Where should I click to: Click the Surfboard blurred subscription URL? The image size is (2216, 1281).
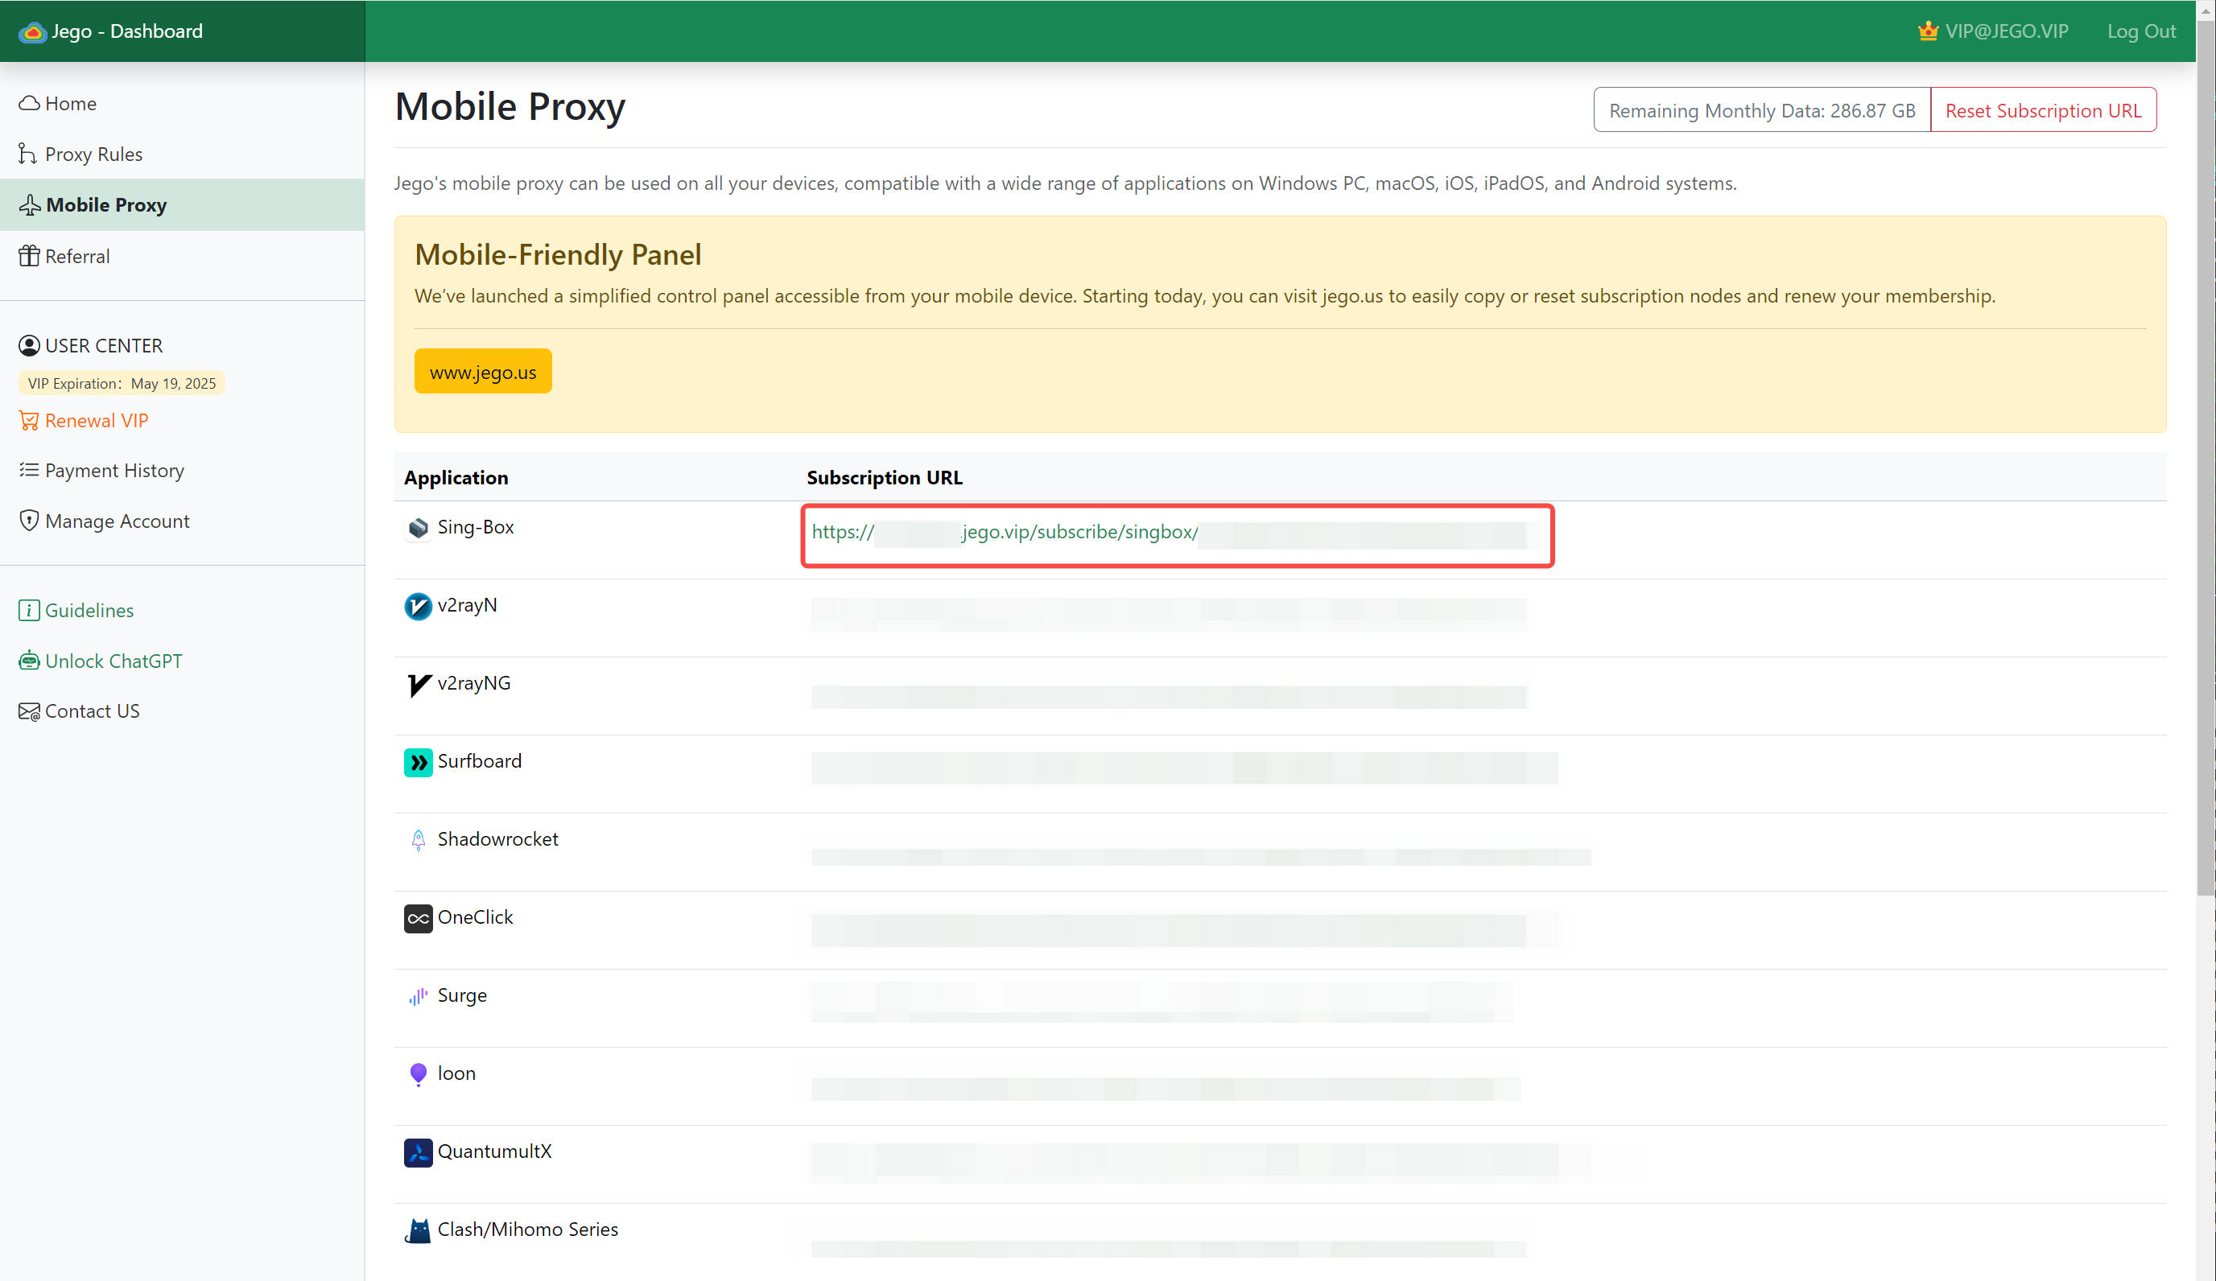point(1183,768)
